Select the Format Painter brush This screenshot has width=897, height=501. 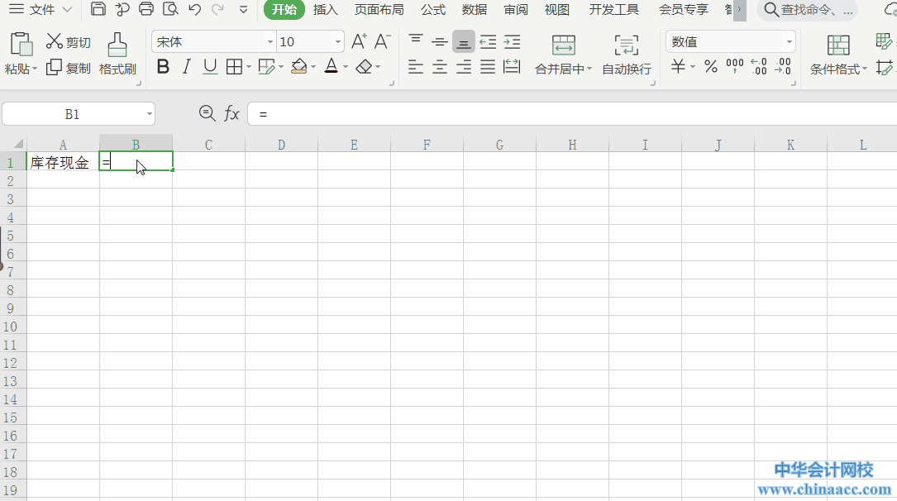point(117,45)
